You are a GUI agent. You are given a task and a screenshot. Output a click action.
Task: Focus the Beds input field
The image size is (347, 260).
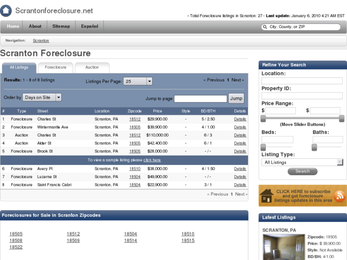277,139
